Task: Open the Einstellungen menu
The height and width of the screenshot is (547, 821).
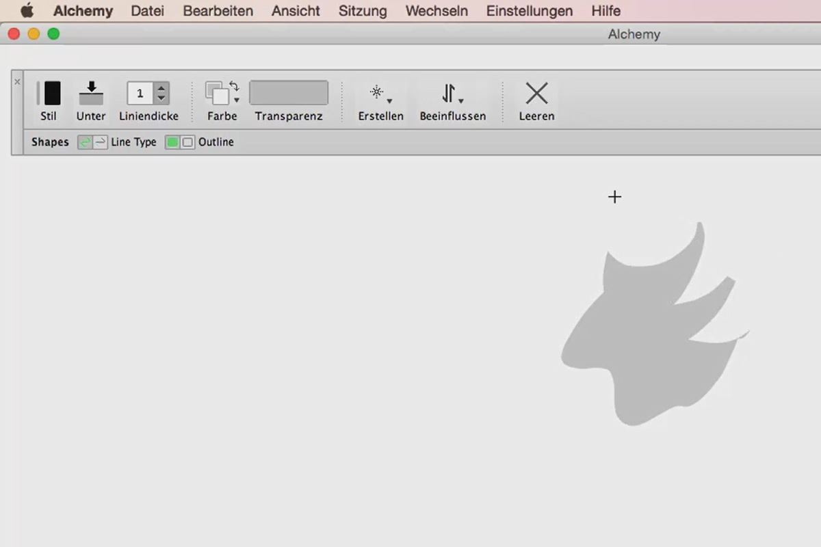Action: [x=530, y=11]
